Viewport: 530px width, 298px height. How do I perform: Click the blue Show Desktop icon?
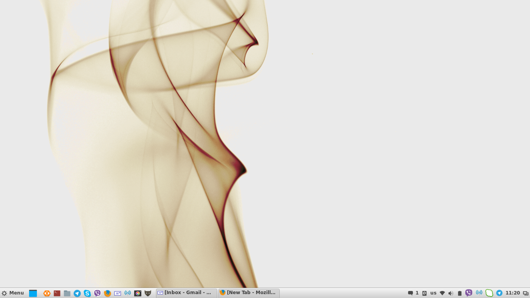click(33, 293)
